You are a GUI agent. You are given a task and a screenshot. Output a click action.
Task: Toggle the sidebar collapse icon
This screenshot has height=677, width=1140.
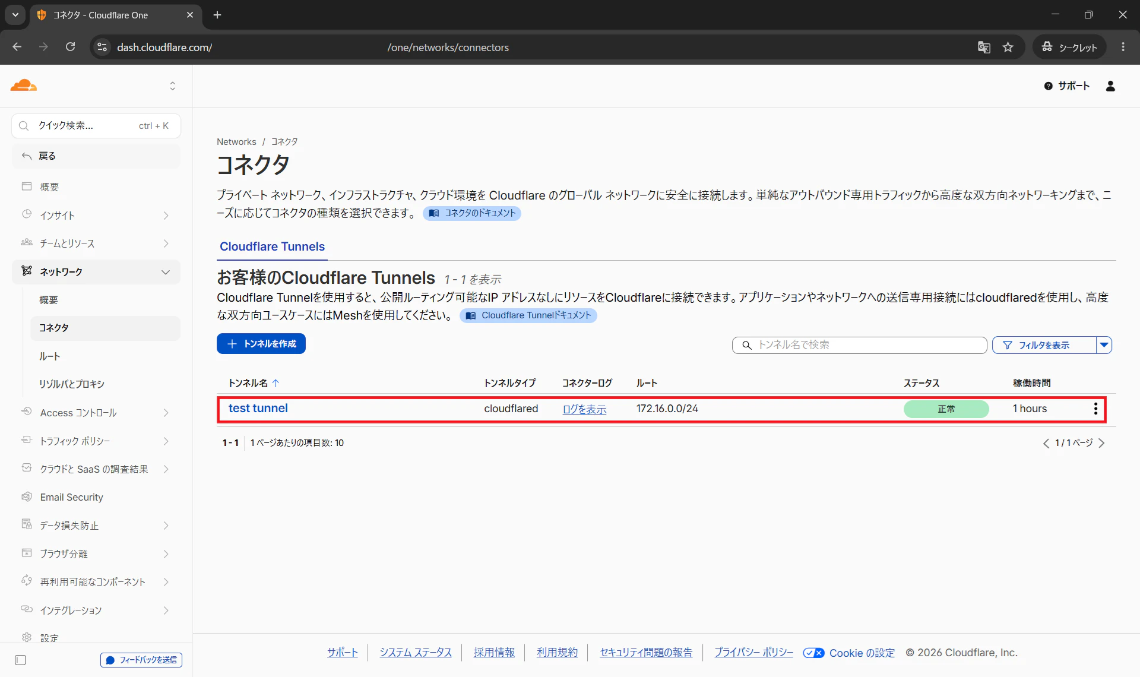(20, 660)
